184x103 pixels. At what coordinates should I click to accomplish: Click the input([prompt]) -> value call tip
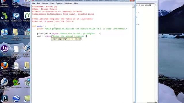tap(66, 39)
